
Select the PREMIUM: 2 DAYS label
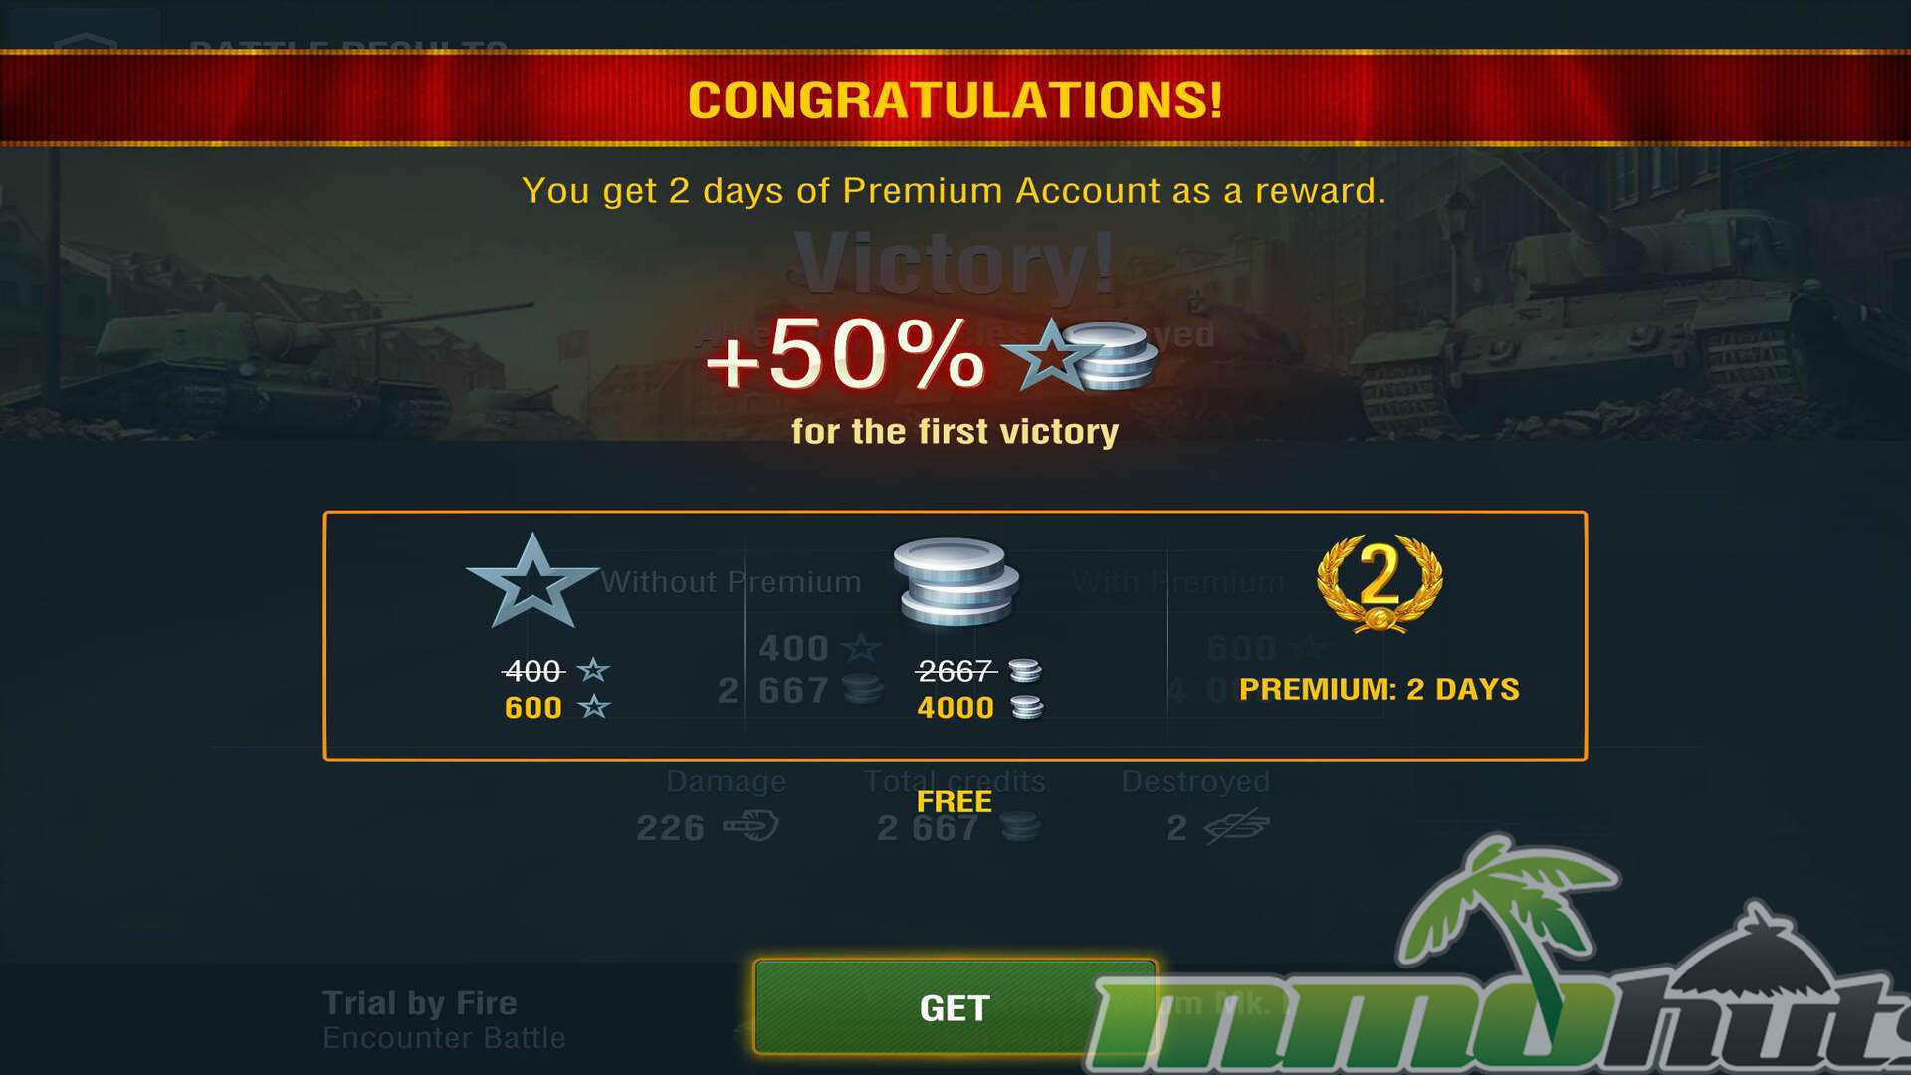pyautogui.click(x=1380, y=689)
